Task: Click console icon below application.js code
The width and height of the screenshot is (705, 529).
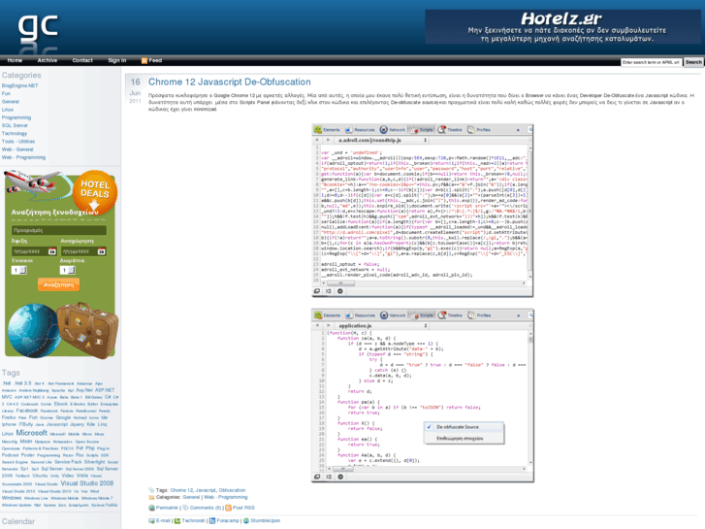Action: (x=329, y=477)
